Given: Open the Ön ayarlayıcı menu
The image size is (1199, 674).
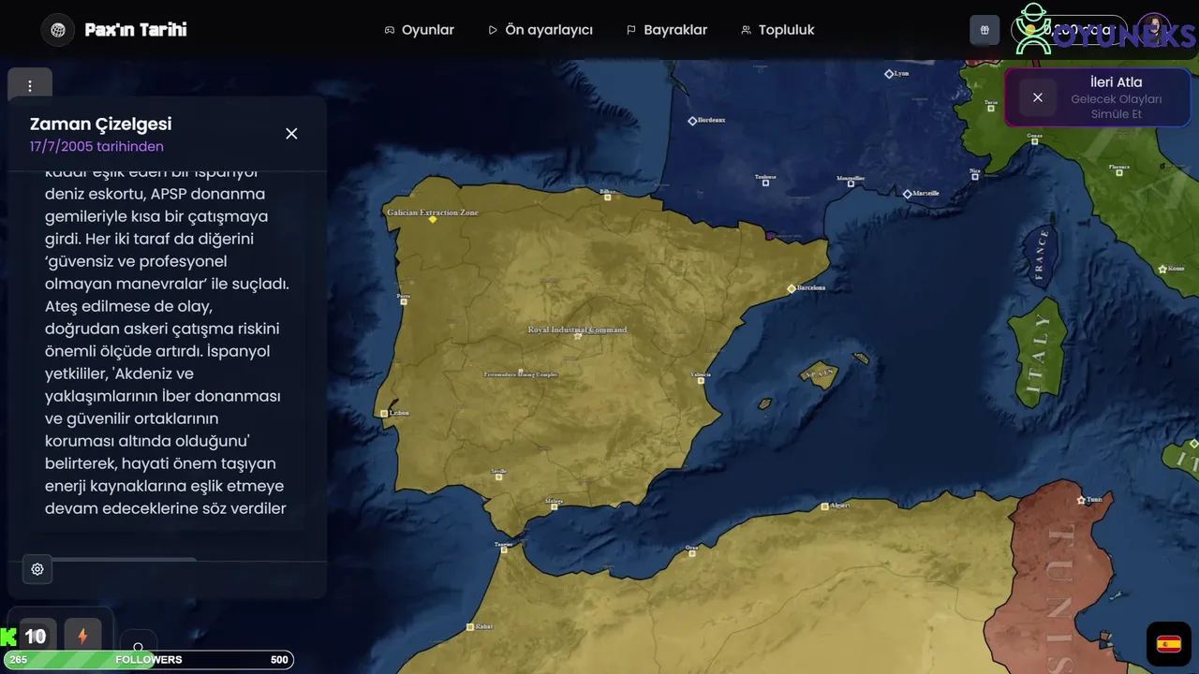Looking at the screenshot, I should [x=540, y=30].
